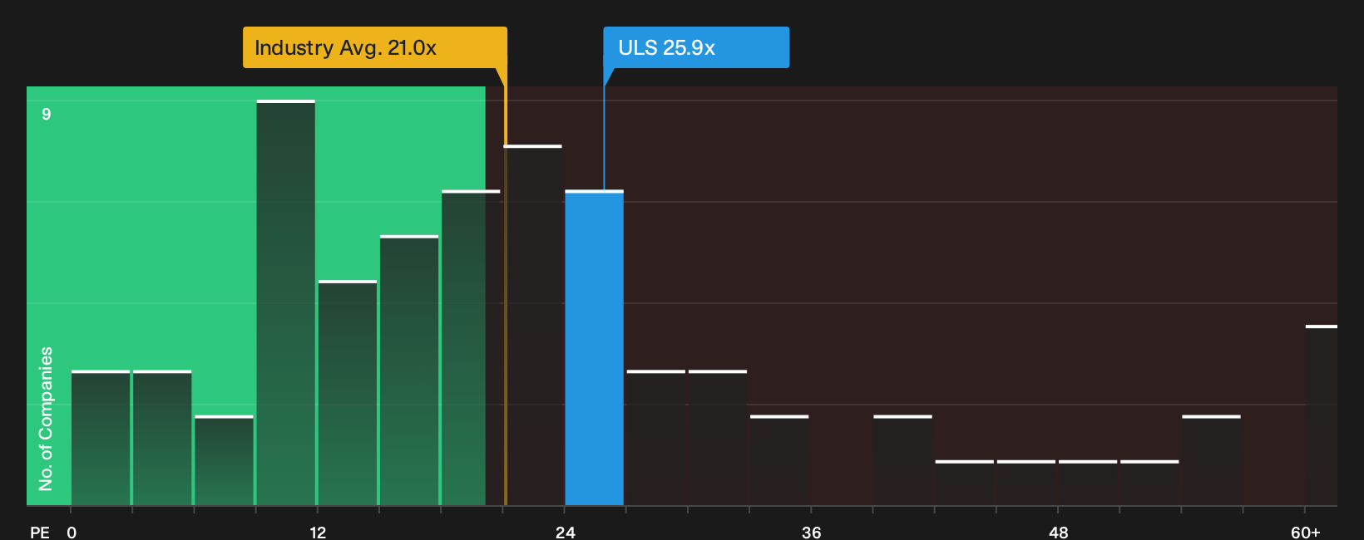This screenshot has width=1364, height=540.
Task: Click the x-axis label 48
Action: tap(1058, 532)
